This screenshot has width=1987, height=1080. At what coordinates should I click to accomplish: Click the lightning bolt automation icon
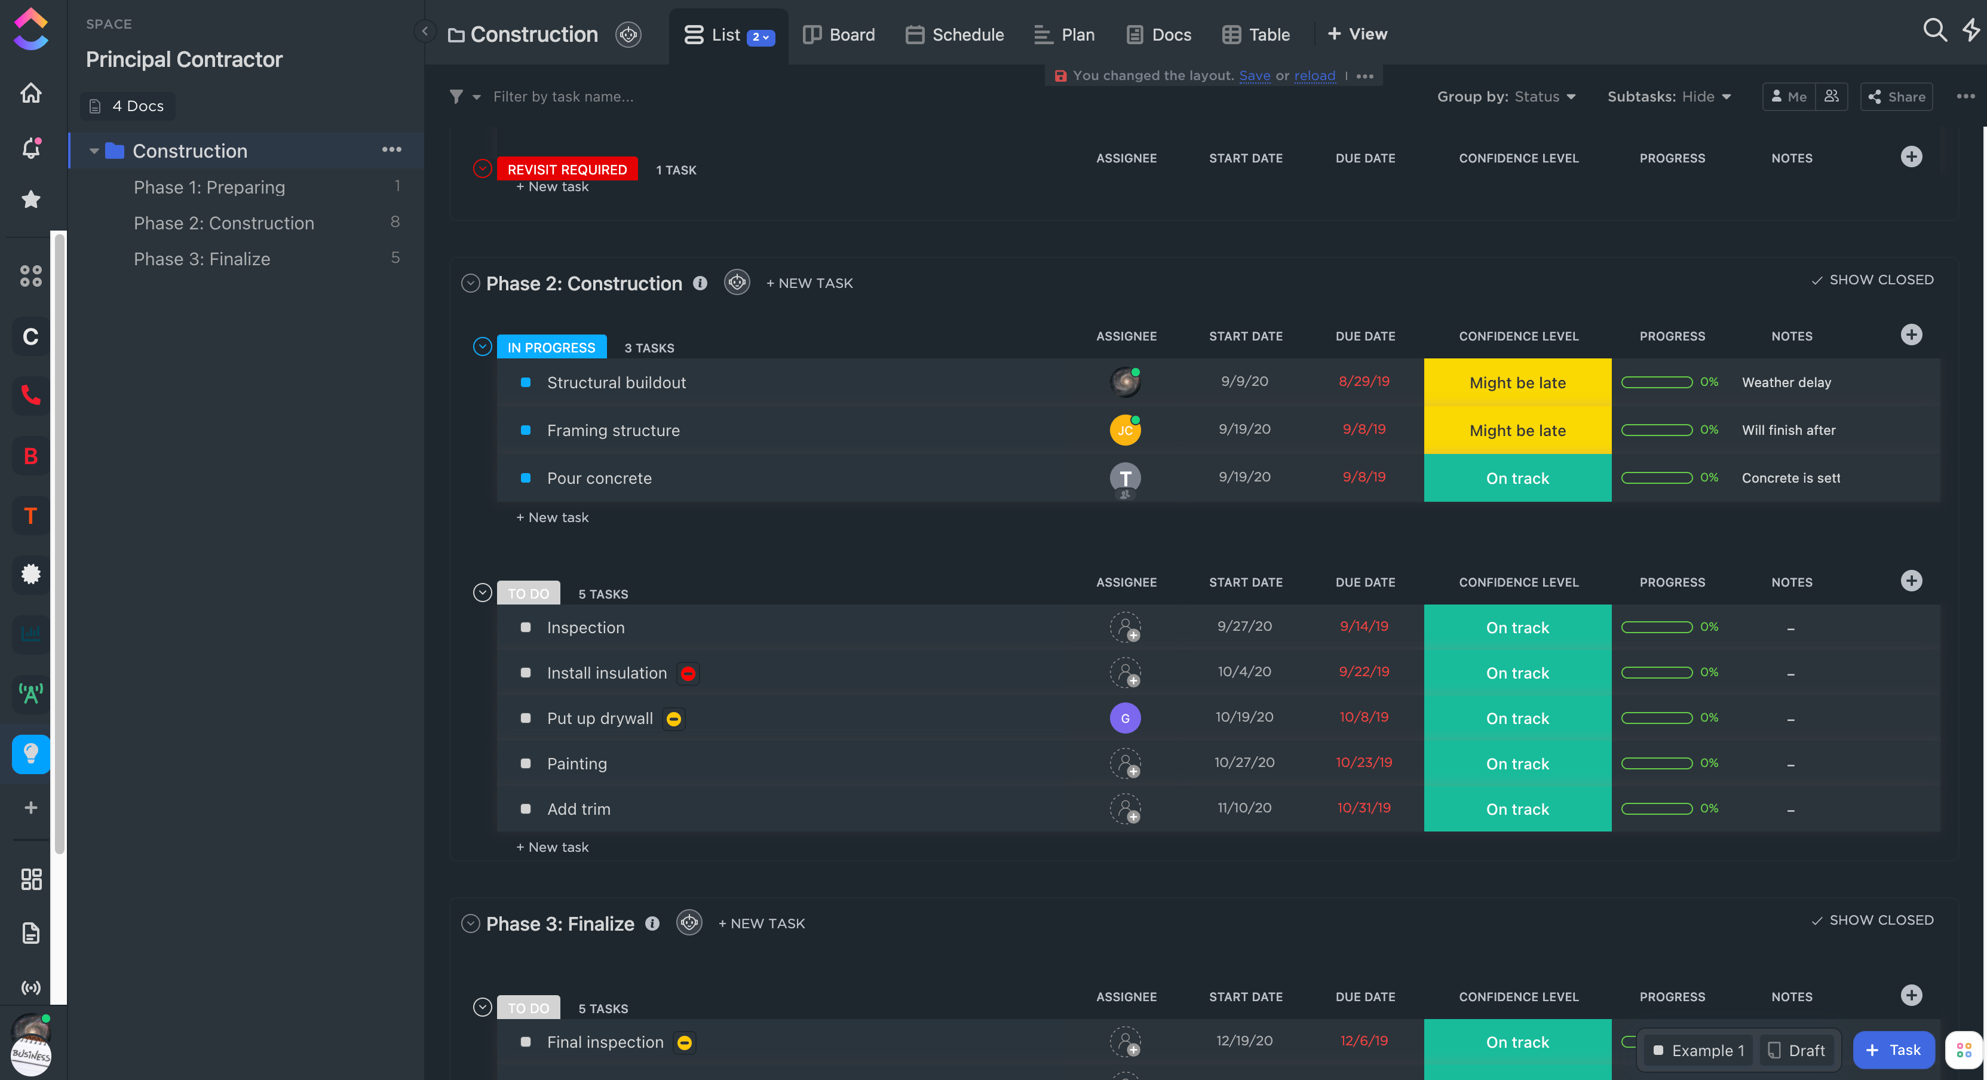[x=1971, y=31]
